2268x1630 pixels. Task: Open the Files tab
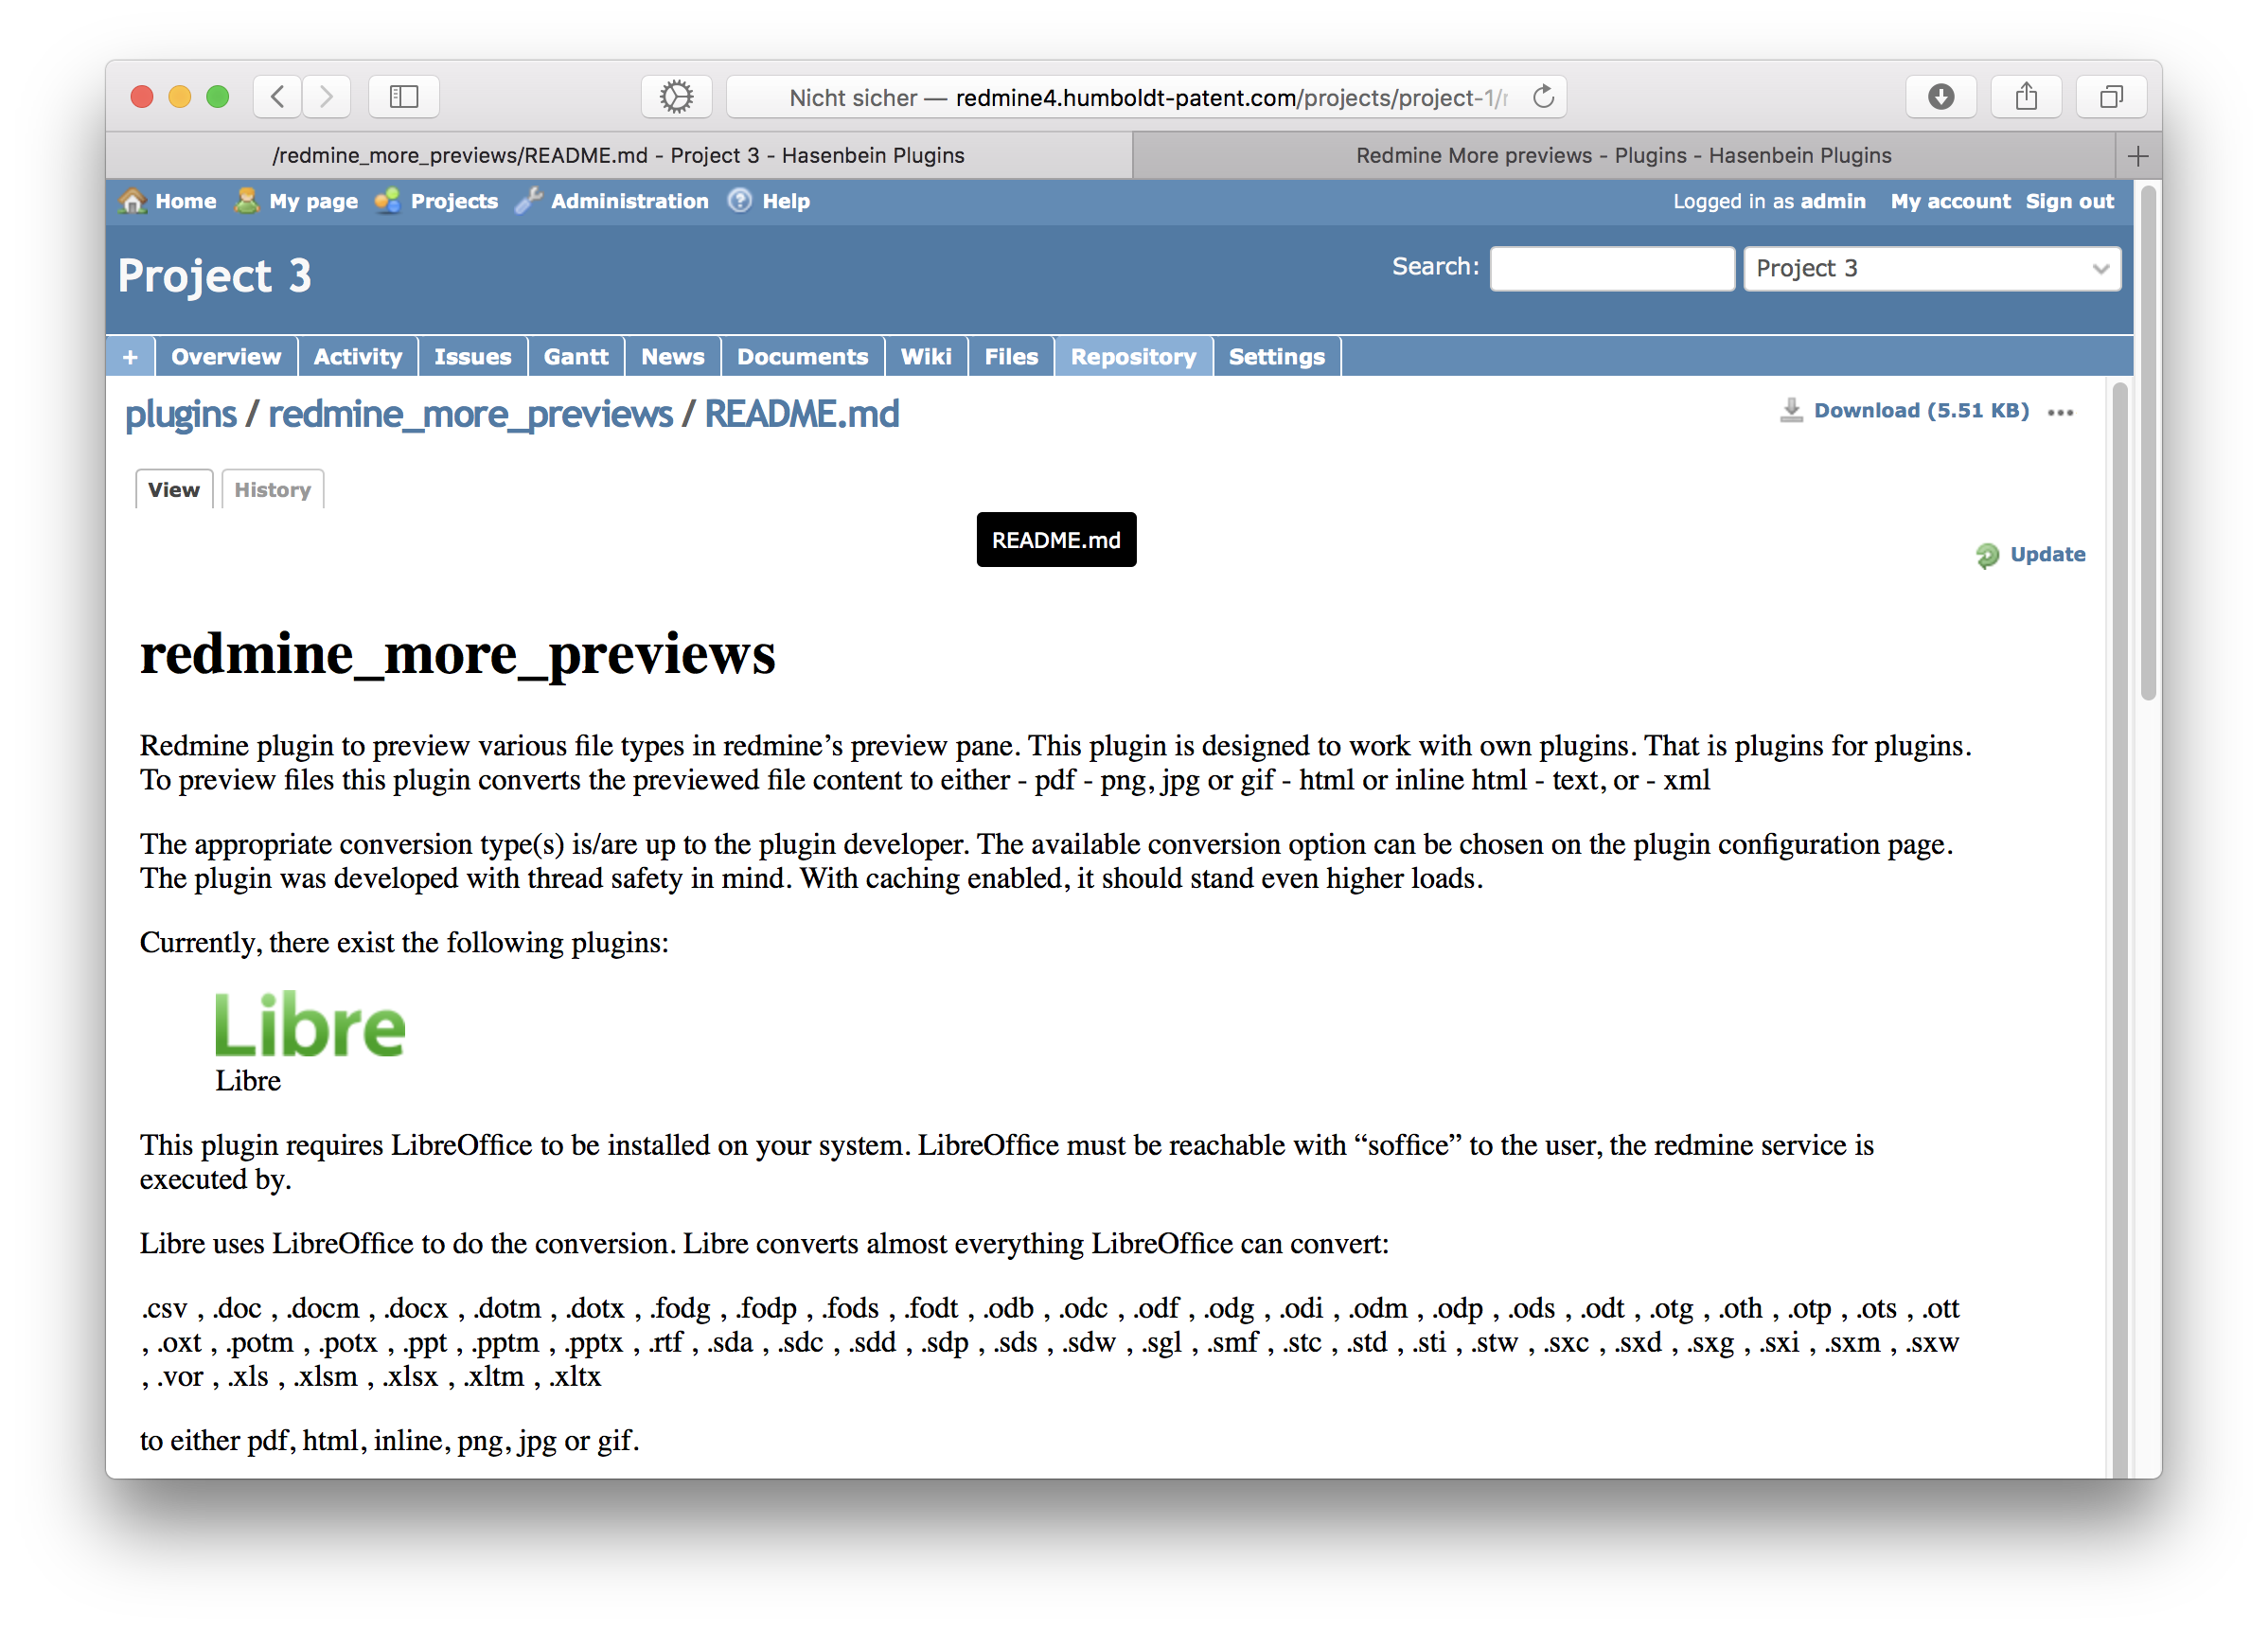(1011, 357)
